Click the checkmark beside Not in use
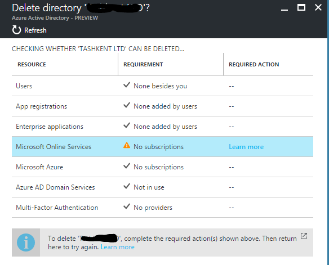This screenshot has width=329, height=265. (x=127, y=186)
